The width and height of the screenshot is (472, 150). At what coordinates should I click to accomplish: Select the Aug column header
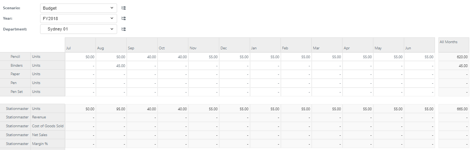111,45
